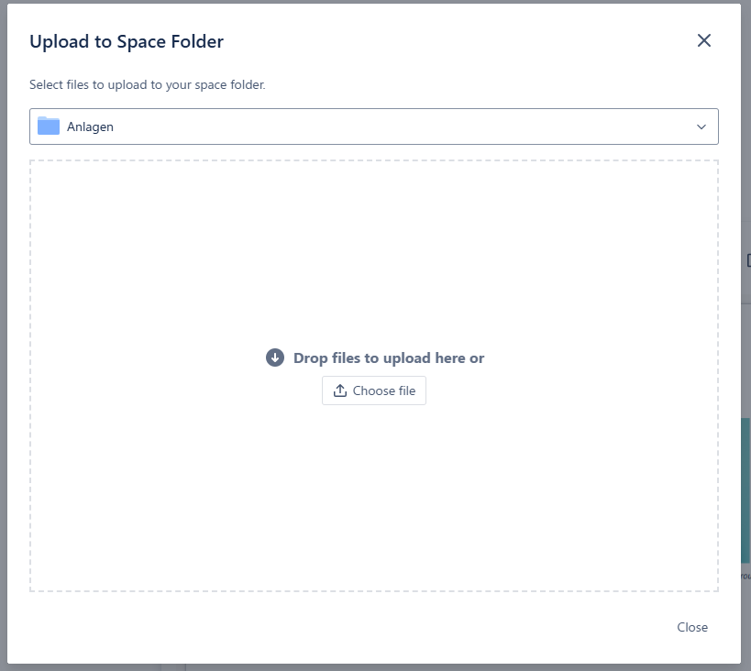Click the blue folder icon beside Anlagen
The image size is (751, 671).
[49, 126]
